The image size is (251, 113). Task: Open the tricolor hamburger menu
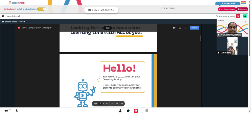coord(243,3)
